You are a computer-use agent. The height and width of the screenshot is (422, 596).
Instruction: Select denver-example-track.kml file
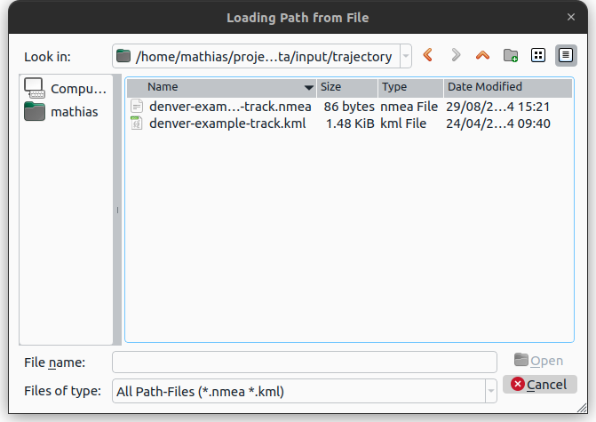227,123
